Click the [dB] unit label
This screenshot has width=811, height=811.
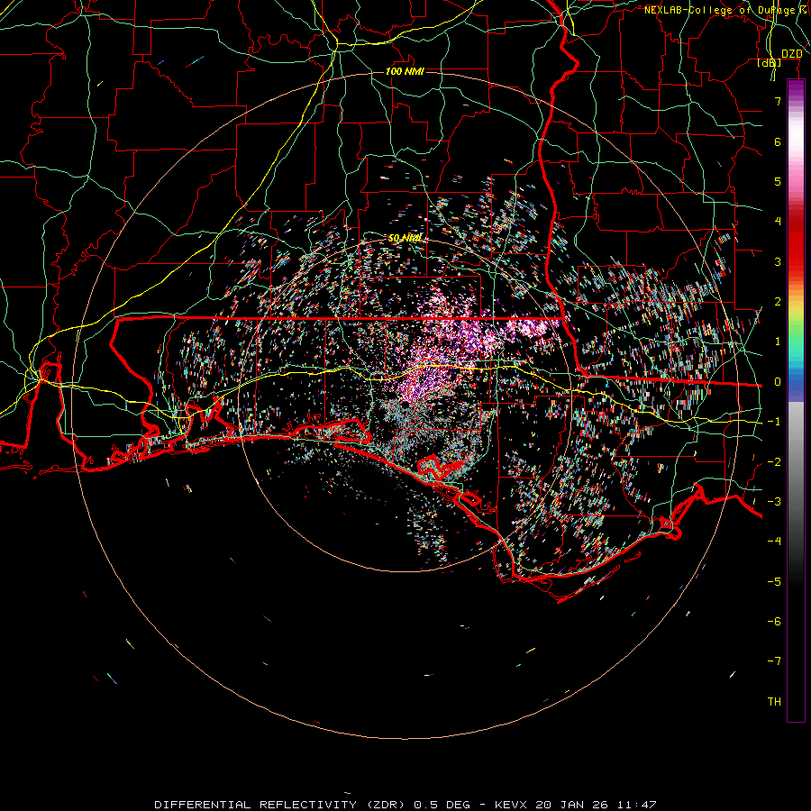pyautogui.click(x=770, y=63)
